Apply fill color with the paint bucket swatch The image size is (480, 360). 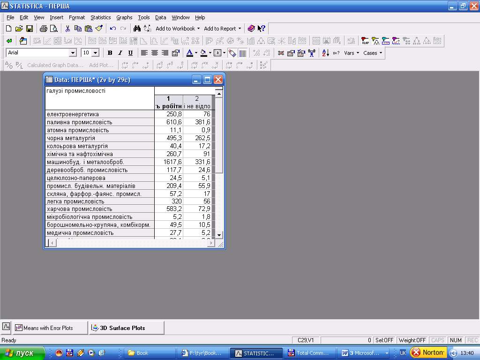(203, 53)
